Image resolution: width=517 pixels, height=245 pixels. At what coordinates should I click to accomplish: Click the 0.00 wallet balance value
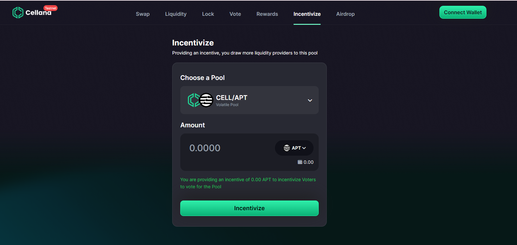coord(308,162)
